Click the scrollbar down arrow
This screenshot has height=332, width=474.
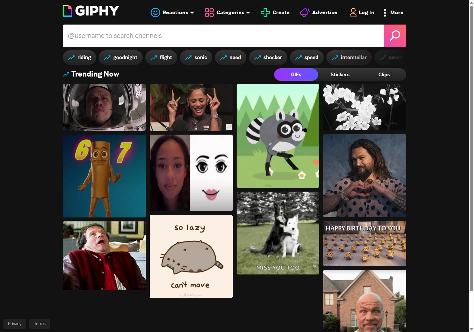pos(471,329)
